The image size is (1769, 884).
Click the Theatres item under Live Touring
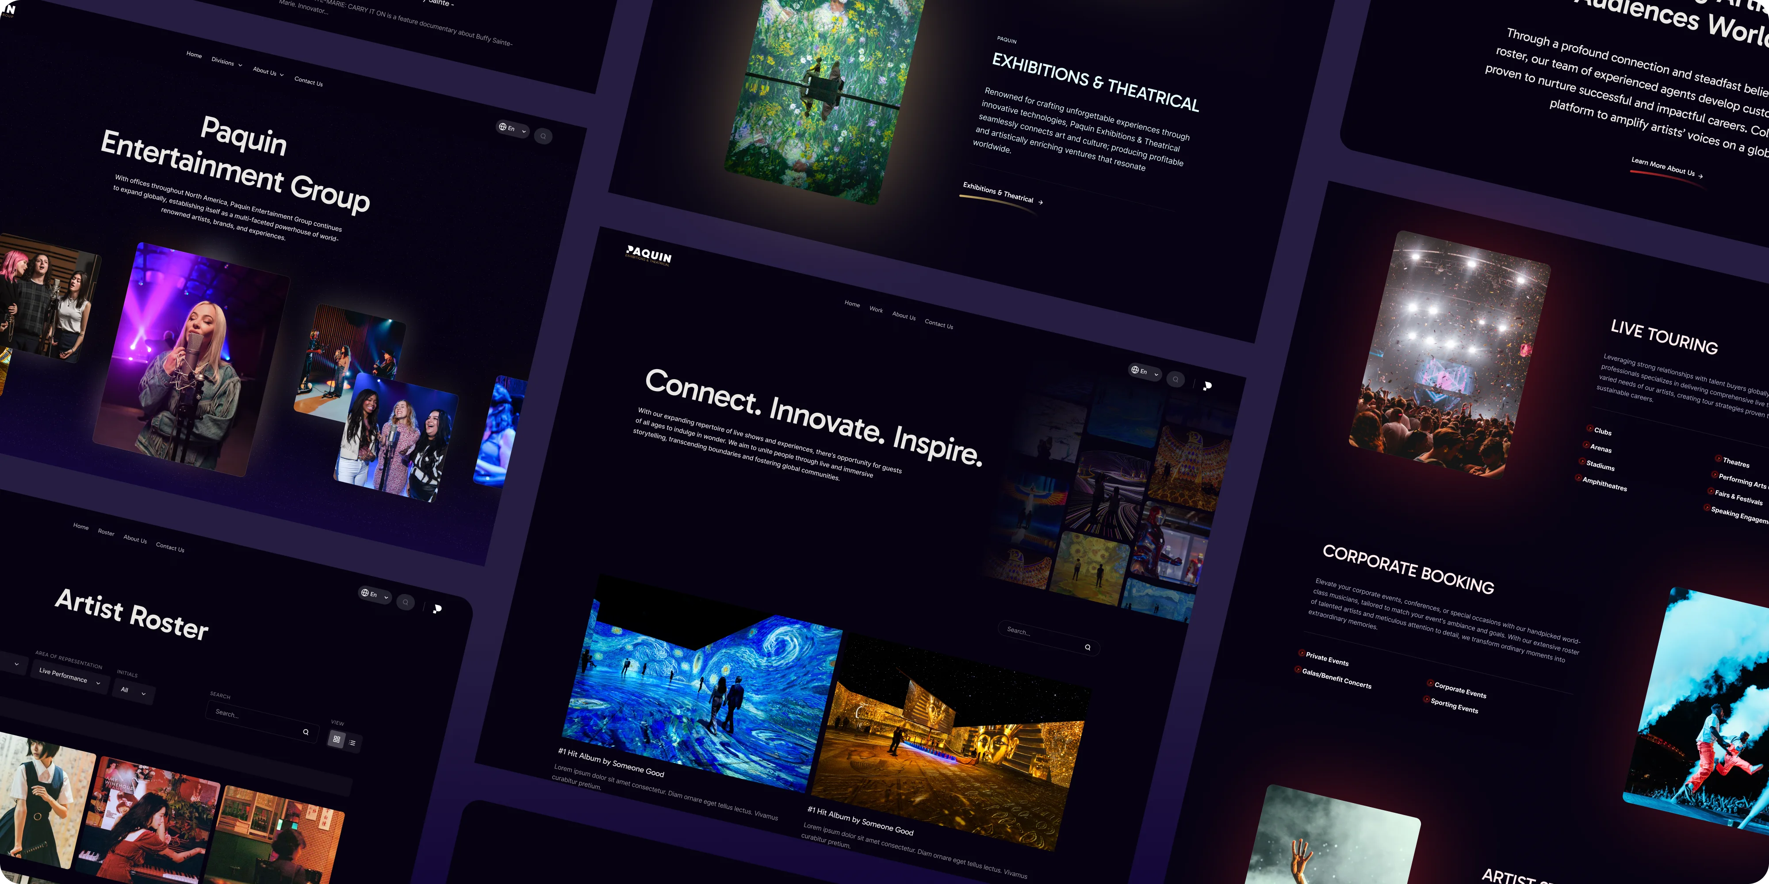click(x=1732, y=462)
